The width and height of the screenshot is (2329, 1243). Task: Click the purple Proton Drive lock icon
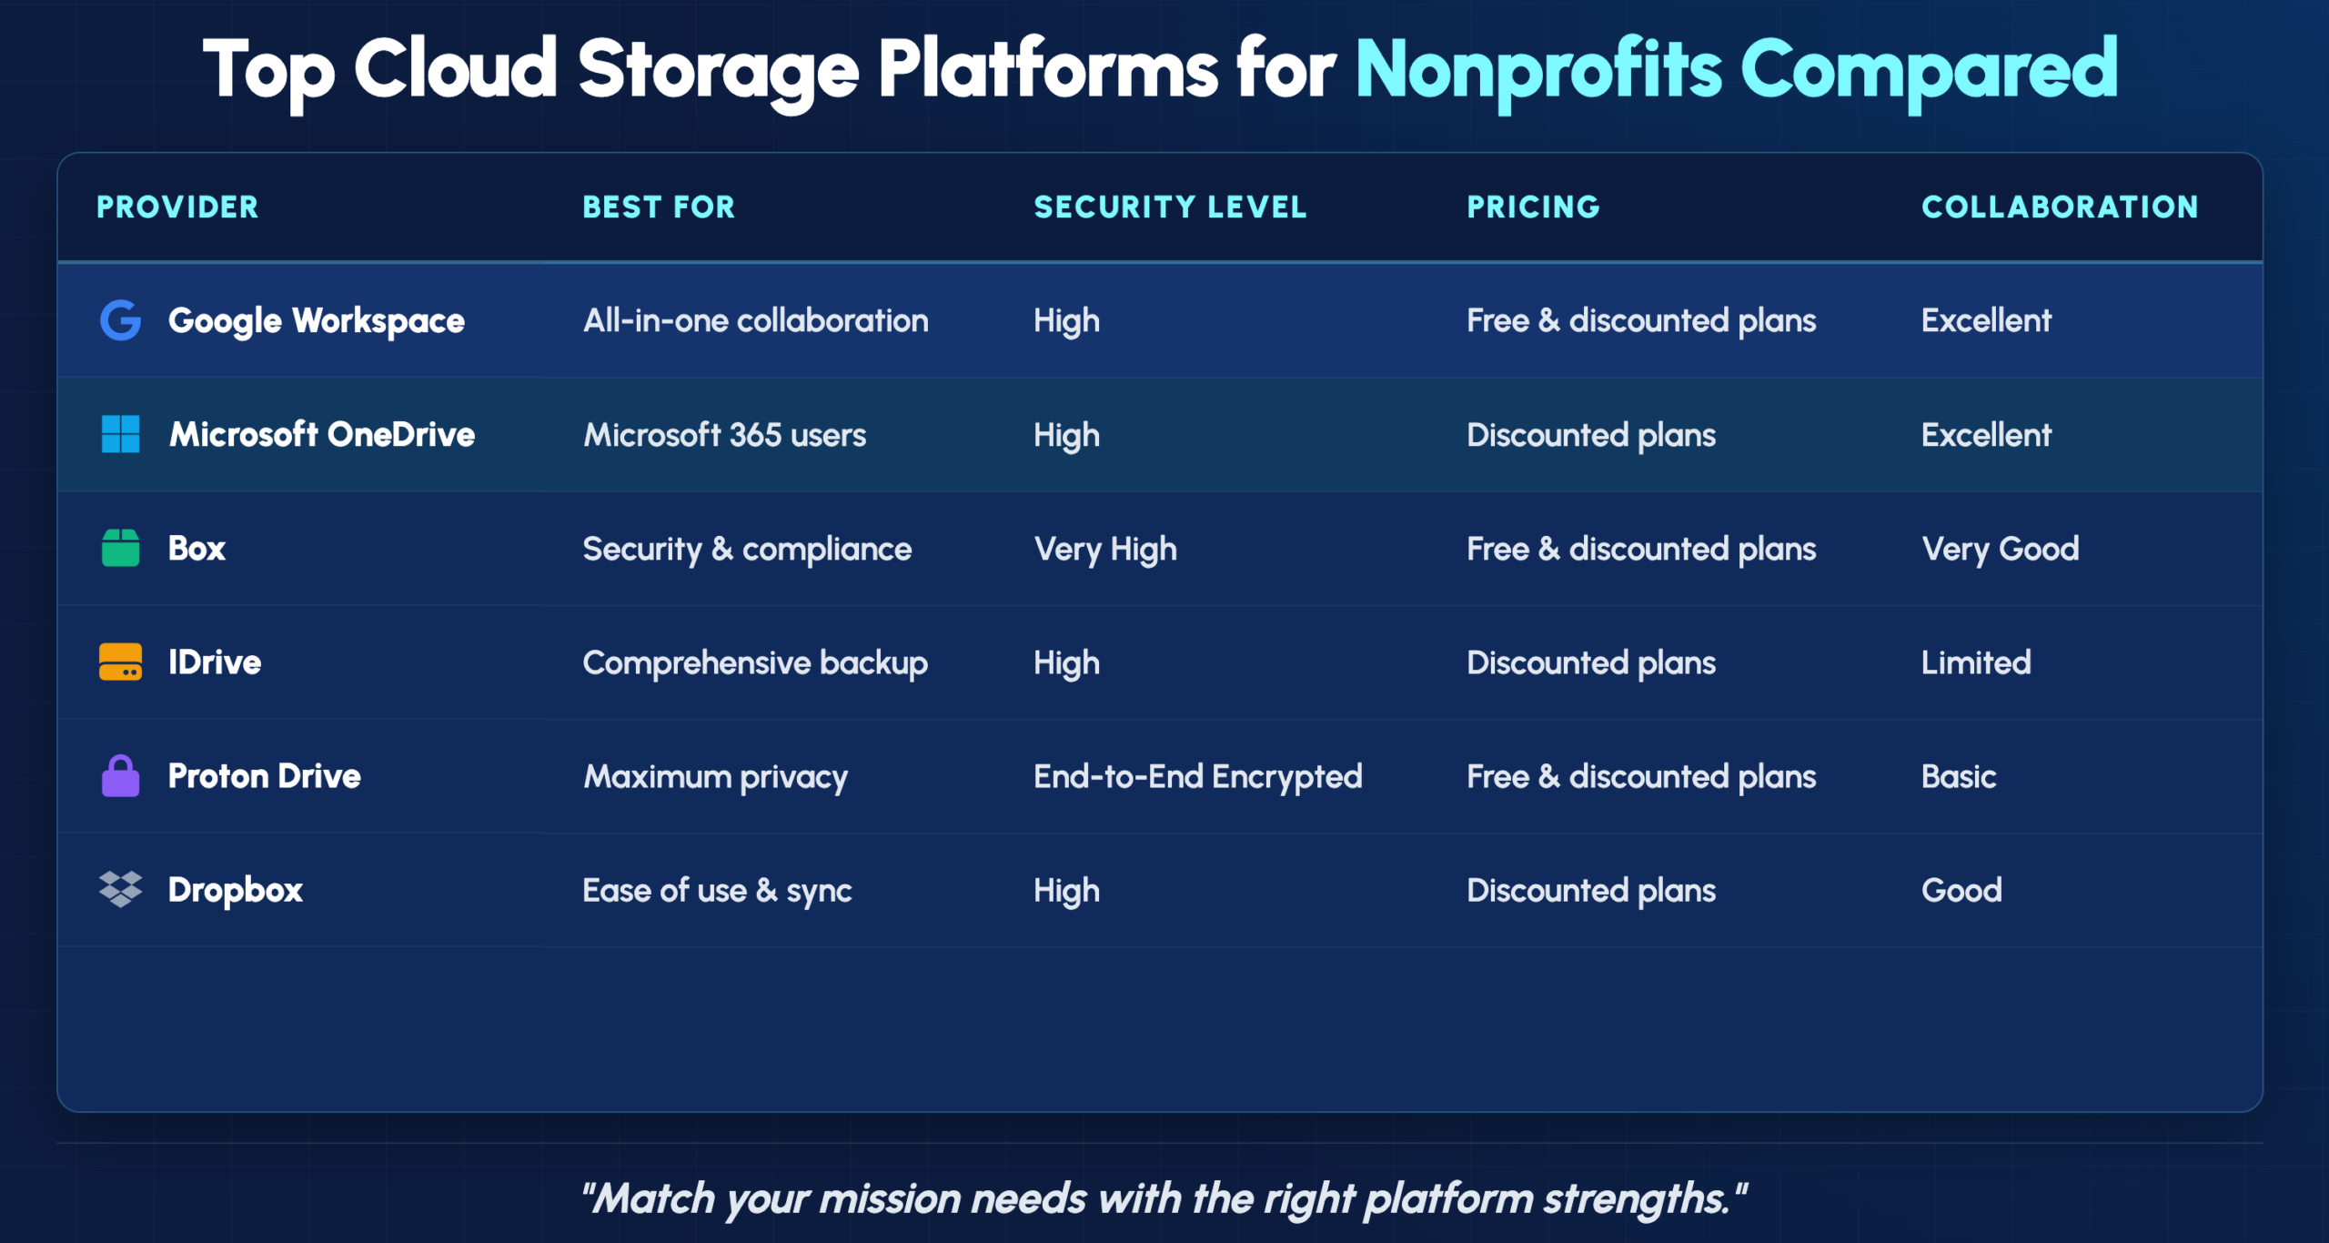click(x=120, y=776)
